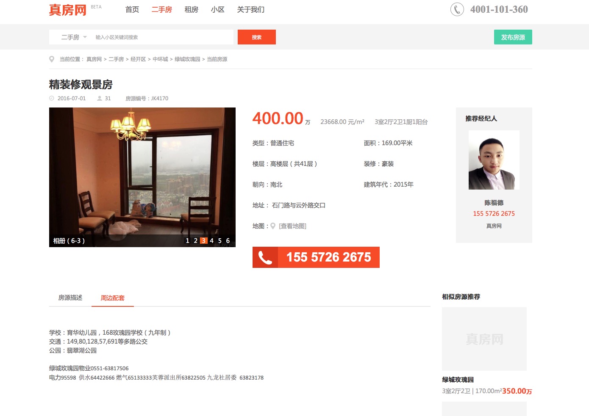Click address 石门路与云外路交口
Screen dimensions: 589x416
[299, 205]
